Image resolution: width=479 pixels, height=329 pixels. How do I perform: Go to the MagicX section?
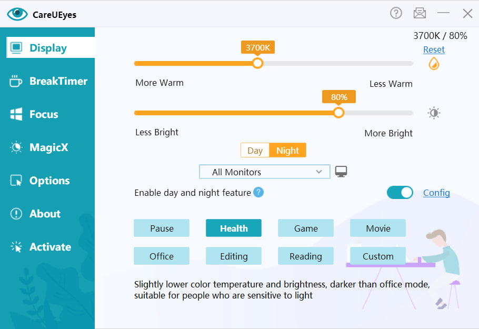pos(39,147)
